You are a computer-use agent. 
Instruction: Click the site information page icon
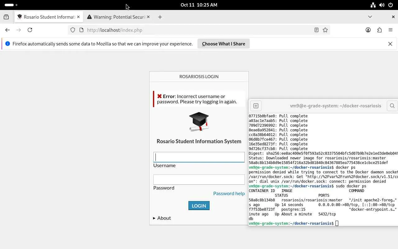(81, 30)
